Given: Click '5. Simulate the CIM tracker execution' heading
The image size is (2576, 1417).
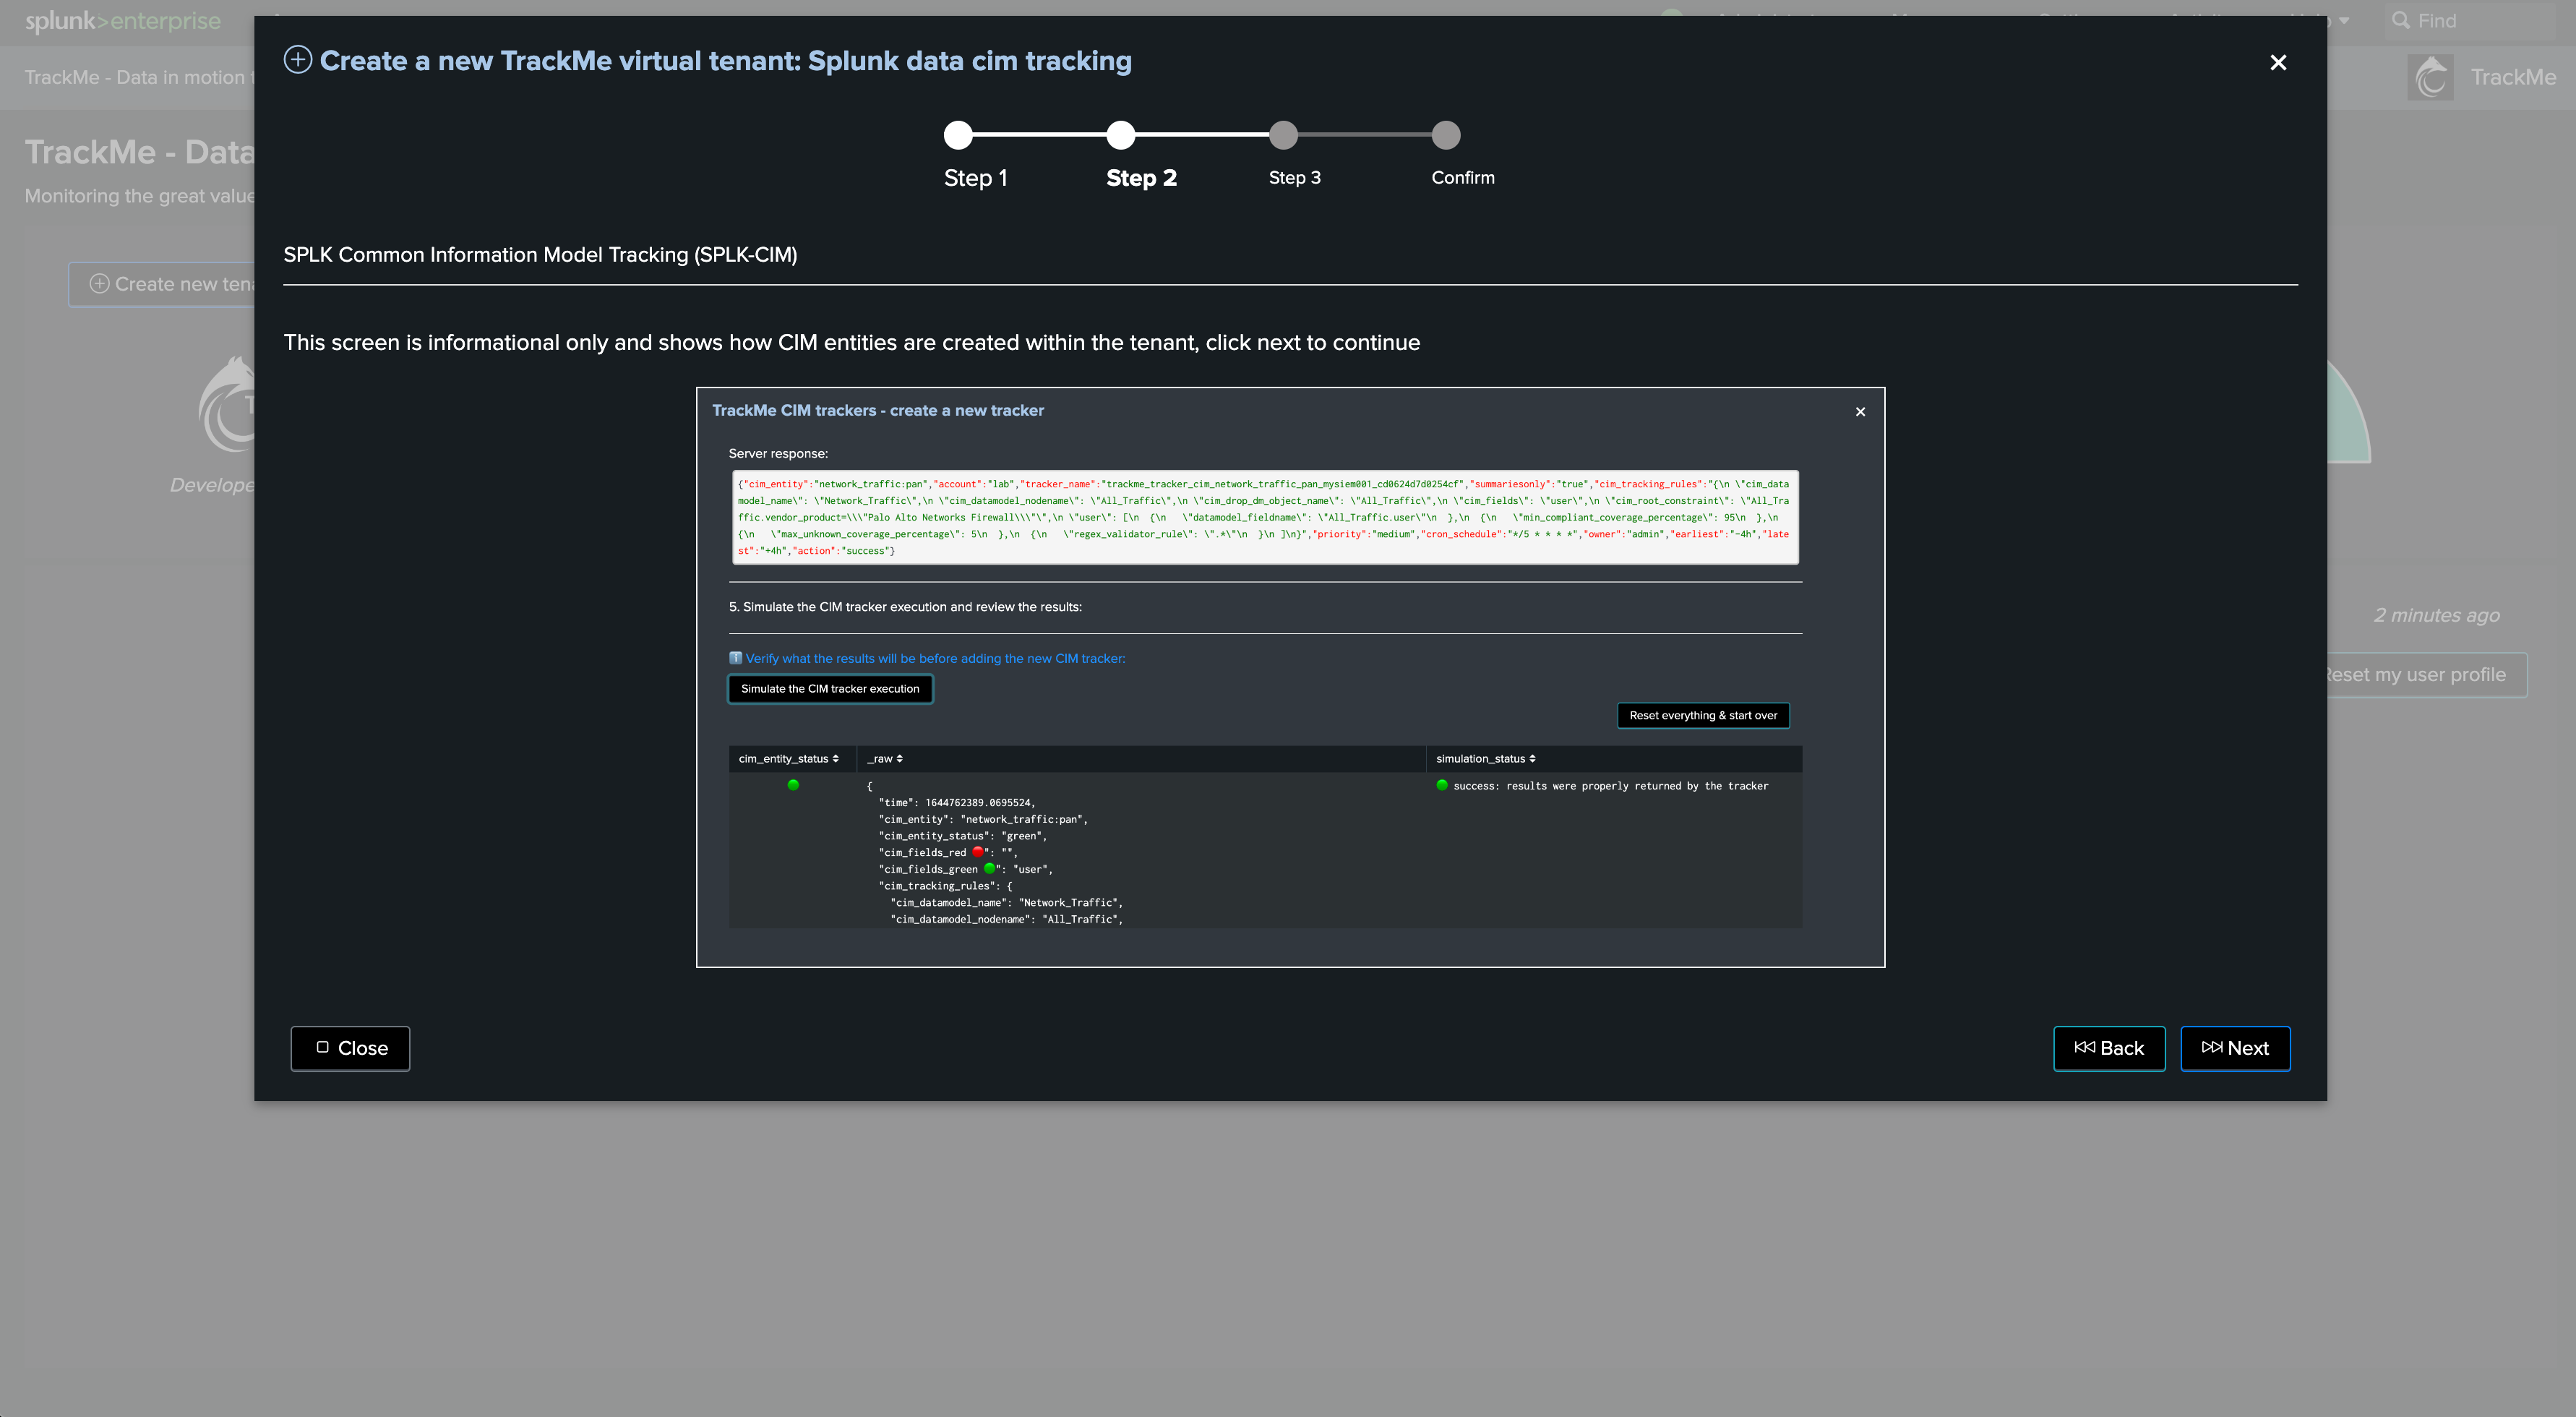Looking at the screenshot, I should pyautogui.click(x=905, y=607).
